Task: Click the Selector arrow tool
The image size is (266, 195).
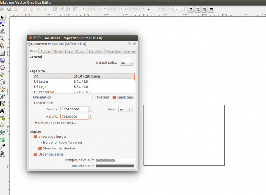Action: 2,17
